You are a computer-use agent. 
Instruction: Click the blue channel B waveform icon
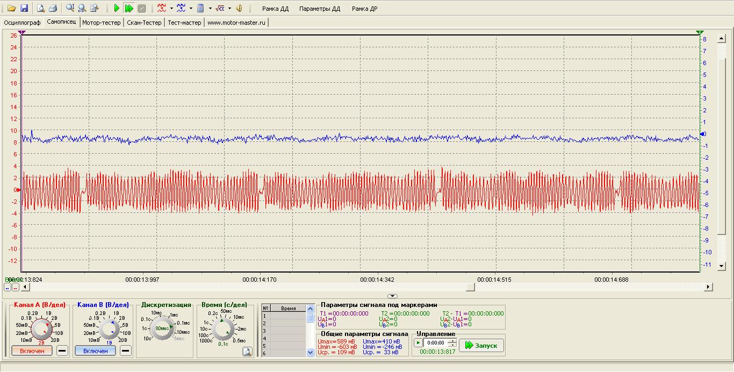click(181, 9)
